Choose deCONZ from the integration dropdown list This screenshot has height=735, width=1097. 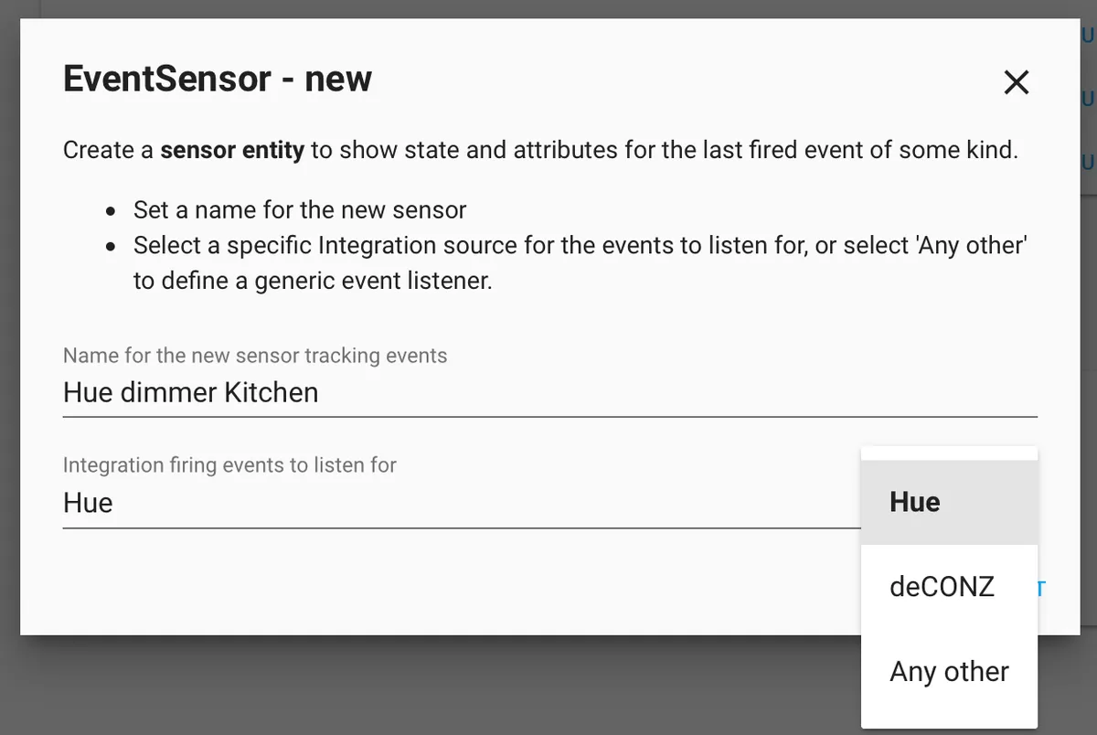click(949, 586)
